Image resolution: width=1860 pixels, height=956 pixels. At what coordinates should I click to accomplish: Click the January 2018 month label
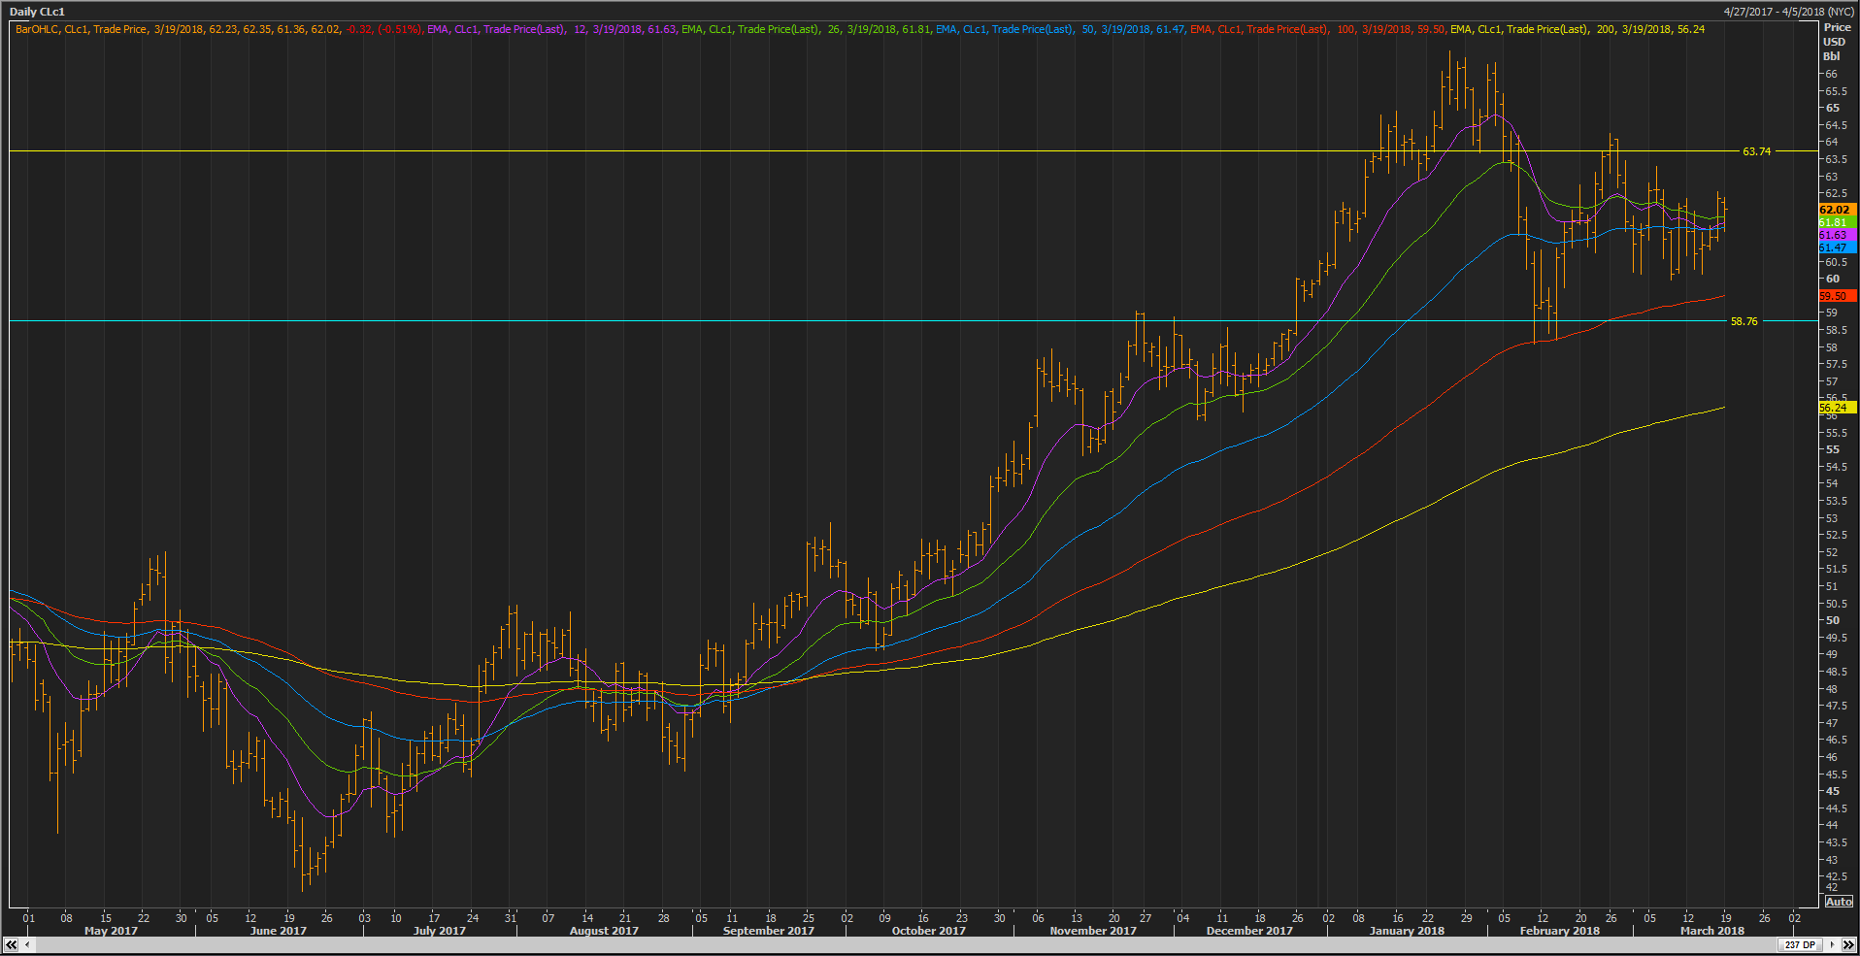coord(1407,931)
